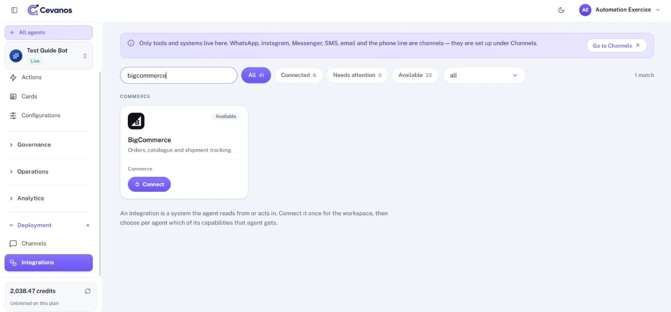Image resolution: width=671 pixels, height=312 pixels.
Task: Select Integrations in the sidebar
Action: [49, 263]
